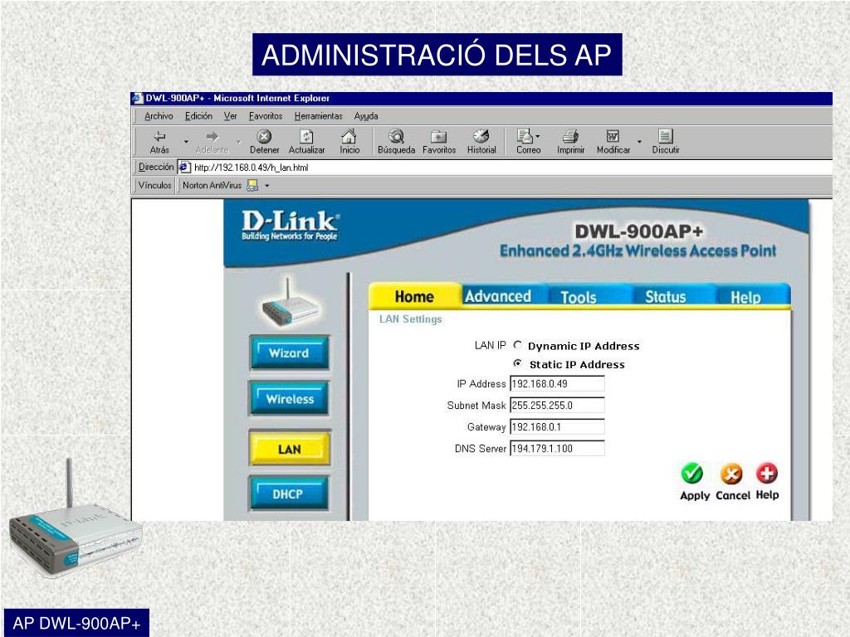Refresh the page with Actualizar

306,142
